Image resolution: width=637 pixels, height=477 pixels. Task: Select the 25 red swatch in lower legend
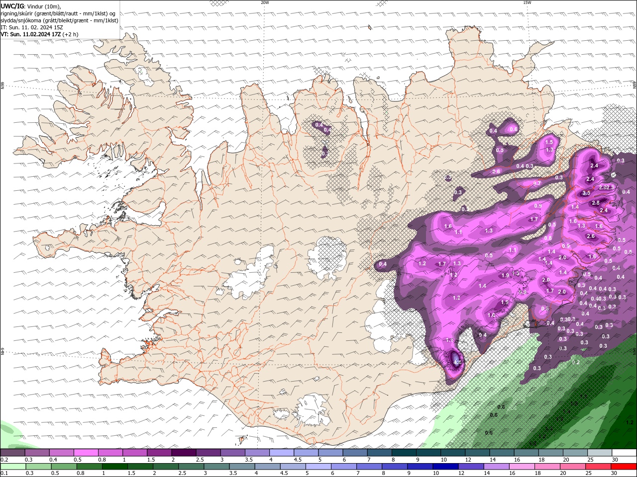pos(599,466)
